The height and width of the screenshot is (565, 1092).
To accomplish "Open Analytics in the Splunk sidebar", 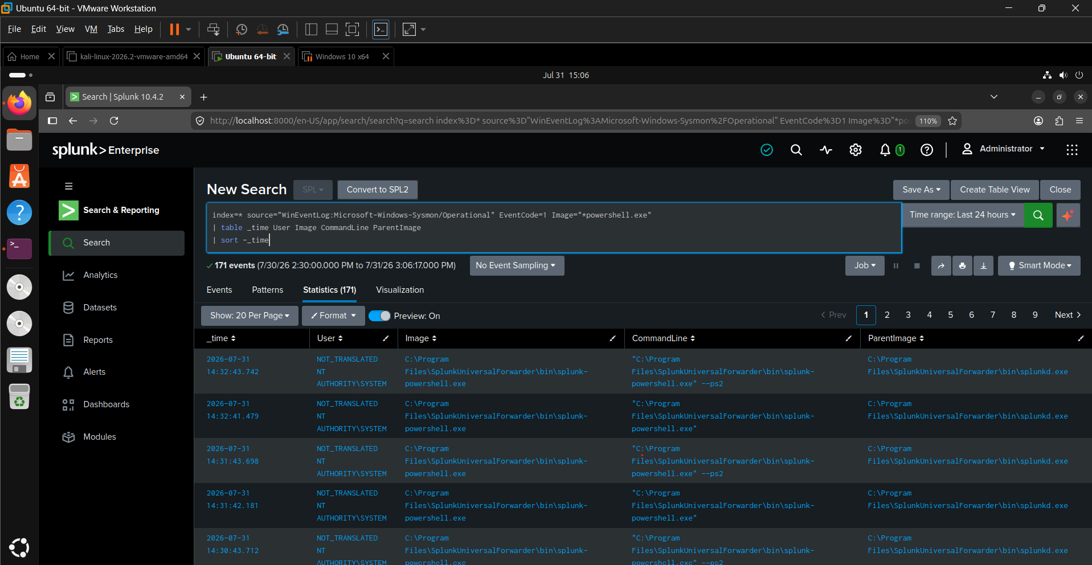I will point(116,275).
